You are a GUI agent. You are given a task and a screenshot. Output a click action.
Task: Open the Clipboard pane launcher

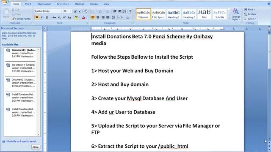click(x=31, y=23)
